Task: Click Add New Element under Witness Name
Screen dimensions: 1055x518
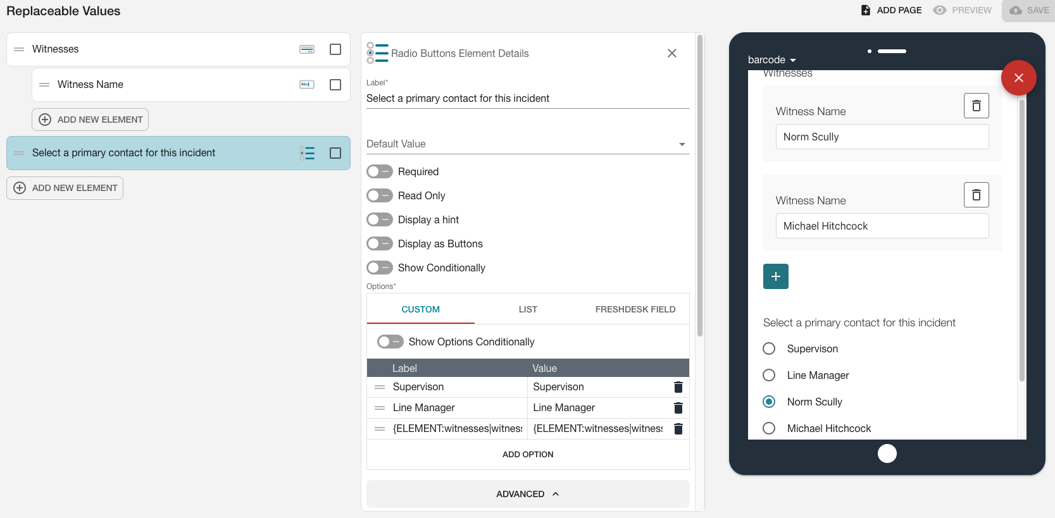Action: coord(90,120)
